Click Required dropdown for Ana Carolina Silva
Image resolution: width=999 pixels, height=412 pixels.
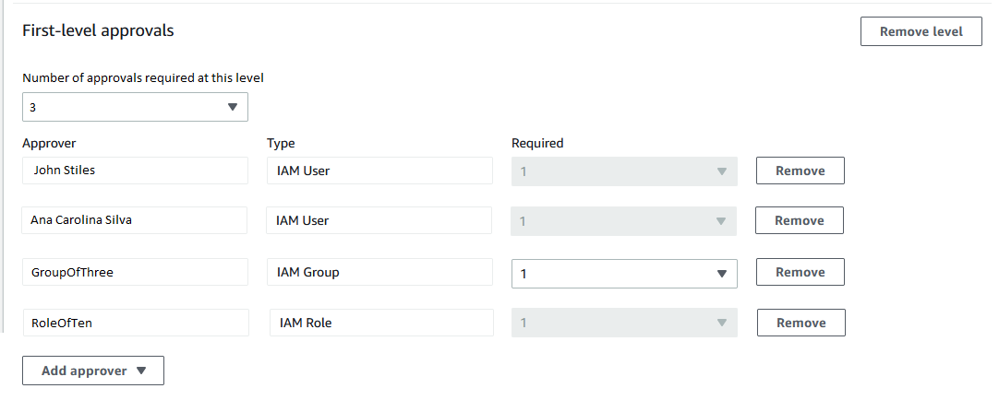(x=624, y=221)
